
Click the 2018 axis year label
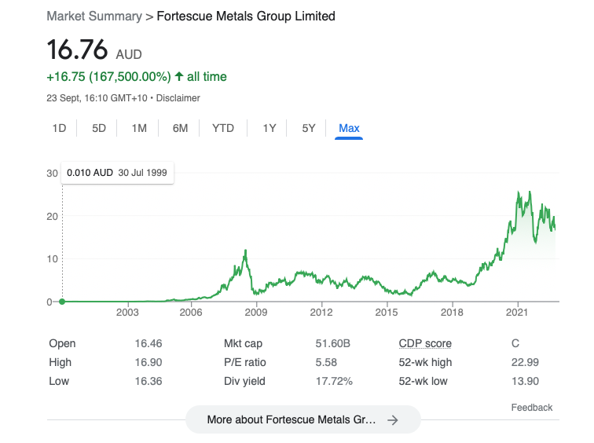(452, 313)
